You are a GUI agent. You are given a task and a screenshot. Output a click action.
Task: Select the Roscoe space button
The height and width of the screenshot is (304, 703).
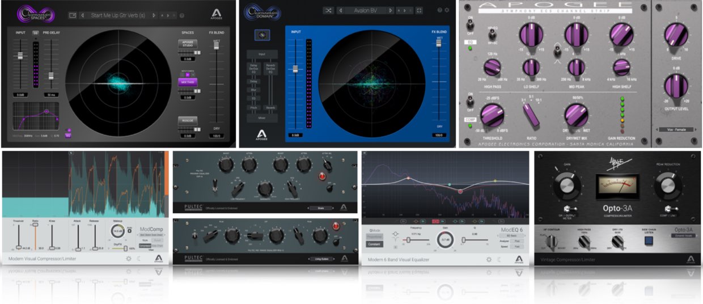point(188,120)
